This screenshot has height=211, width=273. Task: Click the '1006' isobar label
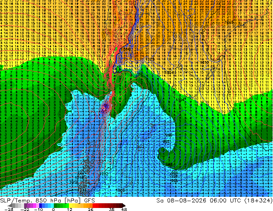coord(120,190)
